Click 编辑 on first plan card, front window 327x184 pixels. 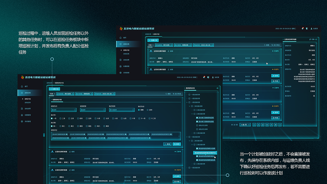point(72,152)
